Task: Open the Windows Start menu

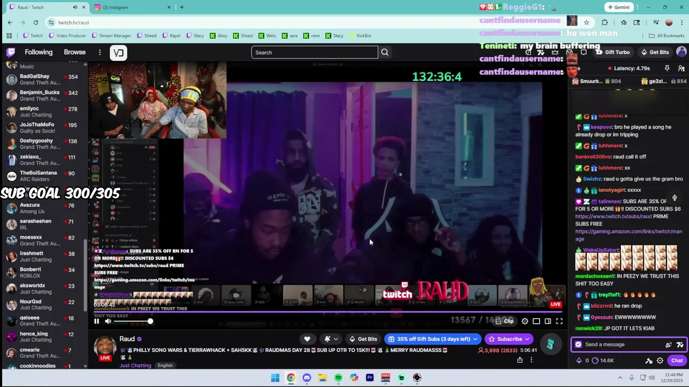Action: coord(275,378)
